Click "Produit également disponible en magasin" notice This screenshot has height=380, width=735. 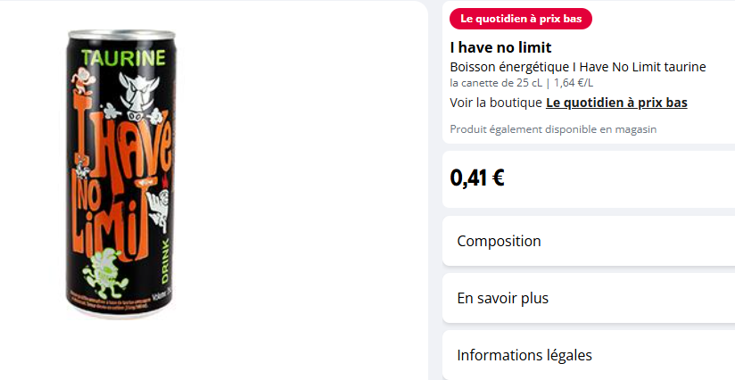pos(553,128)
